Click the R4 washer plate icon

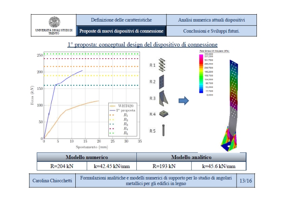click(163, 114)
